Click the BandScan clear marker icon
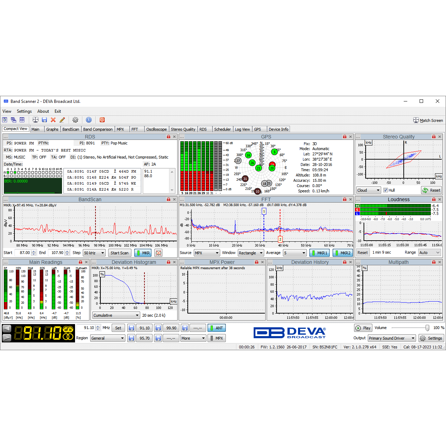 [159, 253]
